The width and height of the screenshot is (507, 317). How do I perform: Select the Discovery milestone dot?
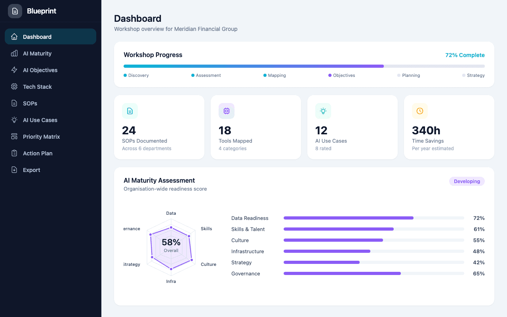coord(126,75)
